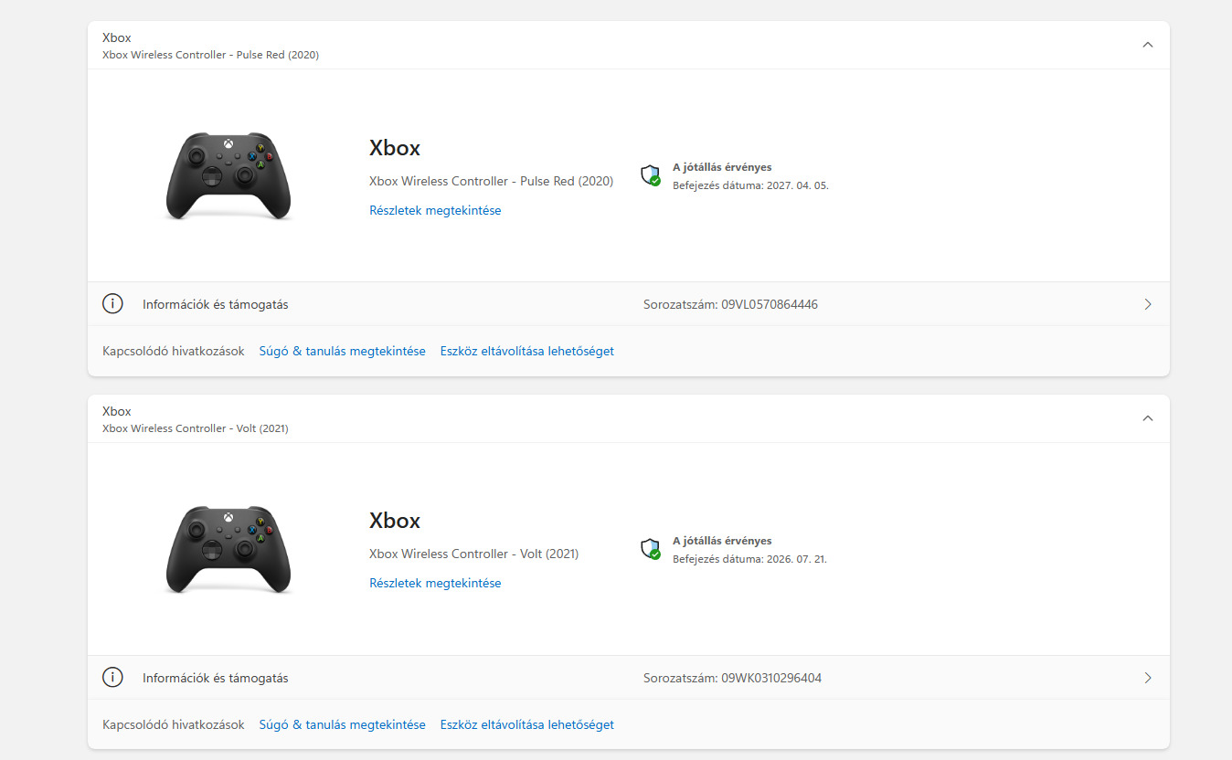Click the large Xbox heading in Volt card
Screen dimensions: 1232x760
click(395, 521)
